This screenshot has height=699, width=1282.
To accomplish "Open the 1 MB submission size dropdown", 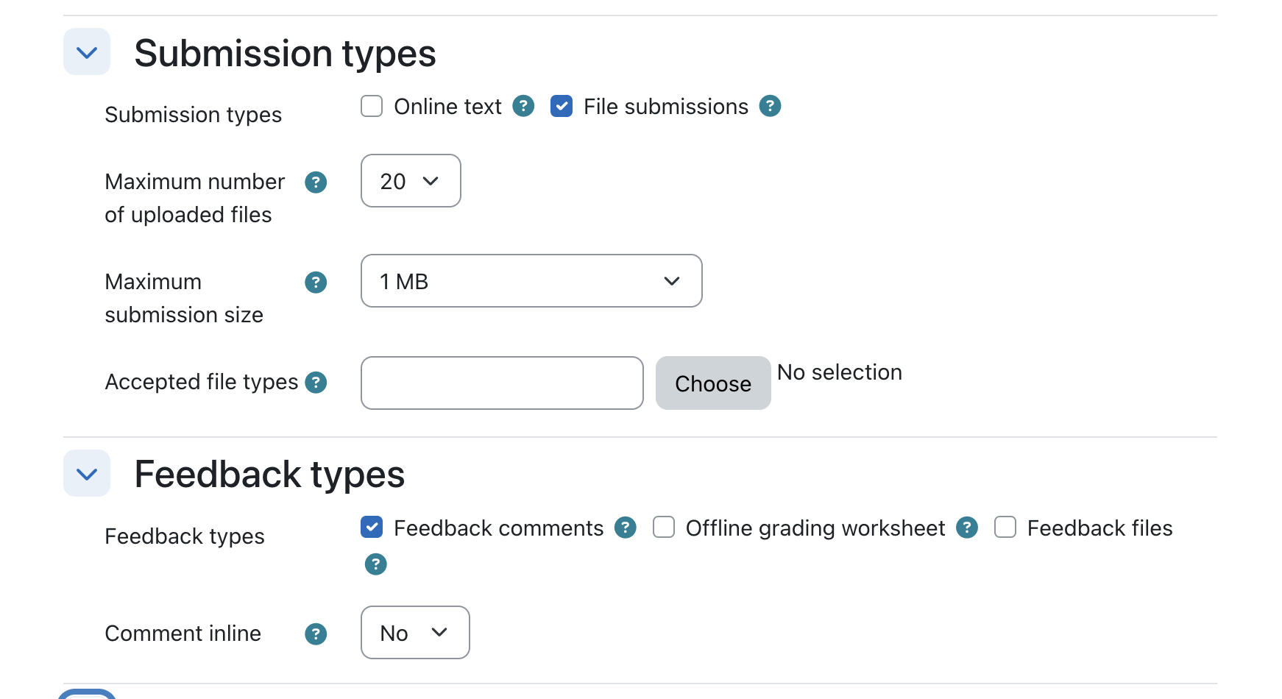I will (531, 281).
